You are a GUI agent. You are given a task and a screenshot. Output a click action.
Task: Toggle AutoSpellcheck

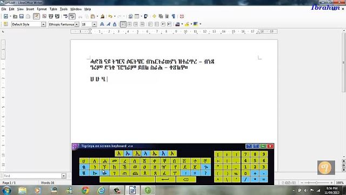tap(72, 16)
